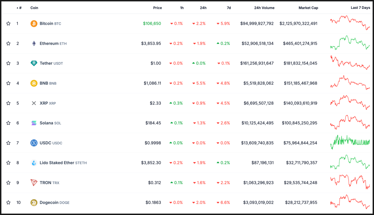Star TRON as a favorite
The image size is (374, 215).
click(9, 183)
